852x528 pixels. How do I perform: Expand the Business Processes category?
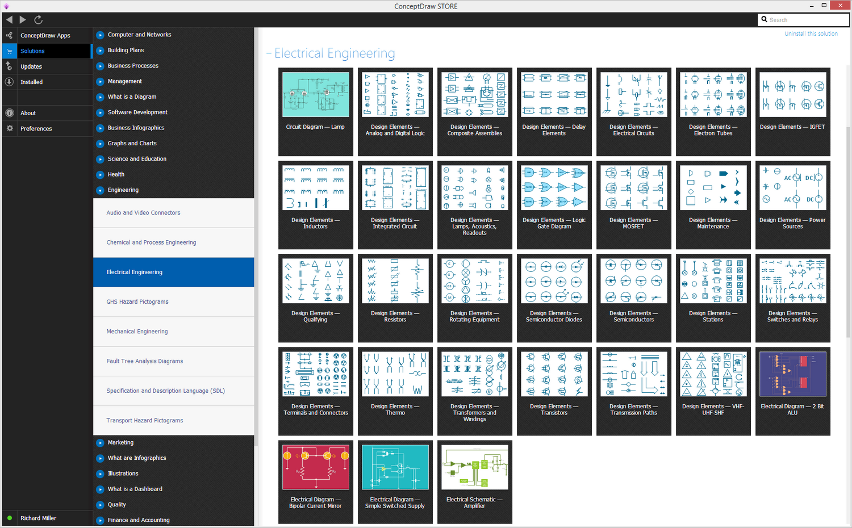pos(100,66)
